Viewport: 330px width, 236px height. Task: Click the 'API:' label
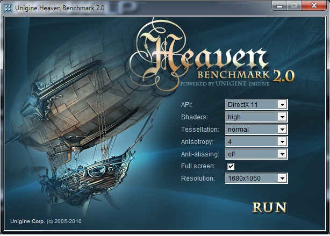point(186,105)
